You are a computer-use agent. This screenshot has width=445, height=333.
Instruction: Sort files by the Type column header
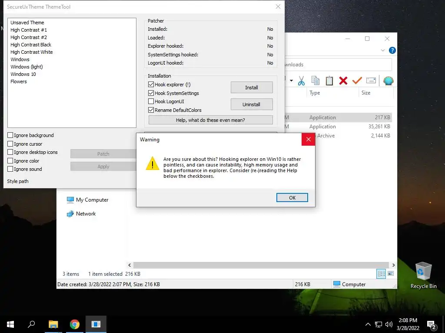coord(332,93)
